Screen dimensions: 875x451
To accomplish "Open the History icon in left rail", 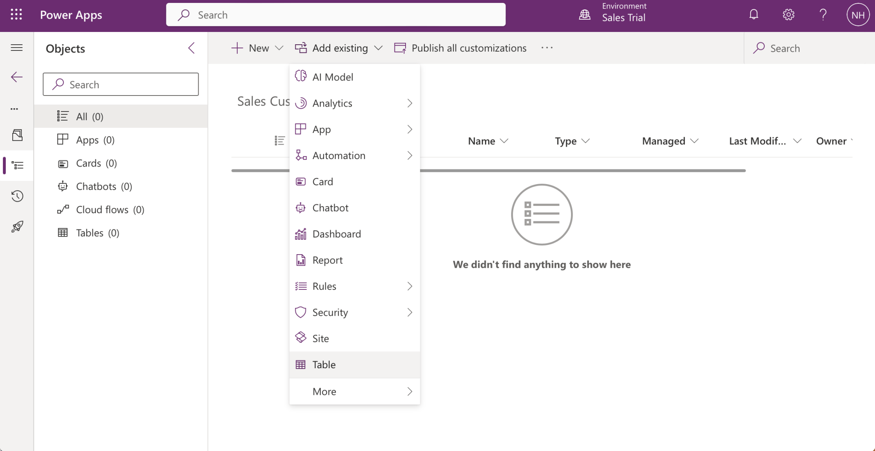I will click(x=17, y=196).
